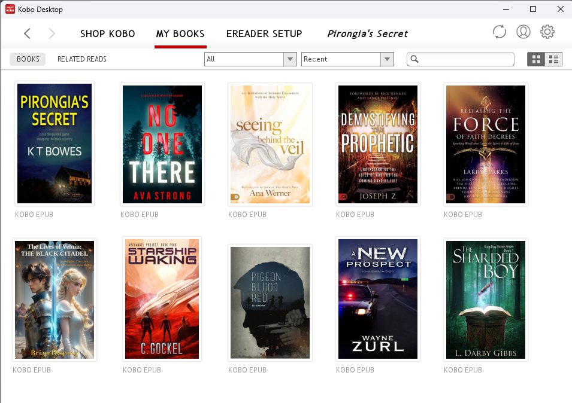Click the search magnifier icon
This screenshot has height=403, width=572.
[x=414, y=59]
